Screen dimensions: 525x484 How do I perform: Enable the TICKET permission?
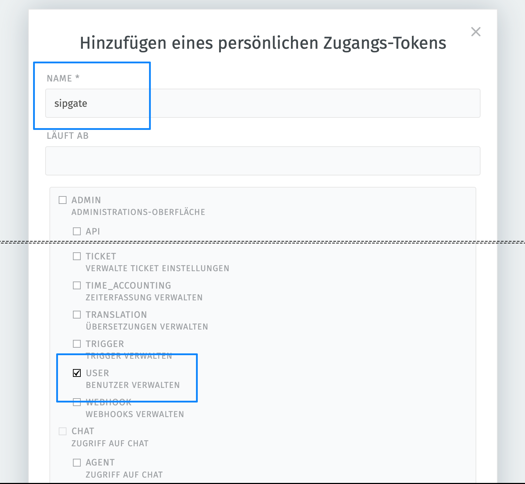76,256
